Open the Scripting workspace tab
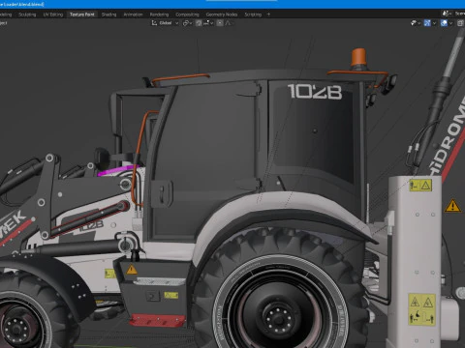The width and height of the screenshot is (465, 348). tap(253, 14)
